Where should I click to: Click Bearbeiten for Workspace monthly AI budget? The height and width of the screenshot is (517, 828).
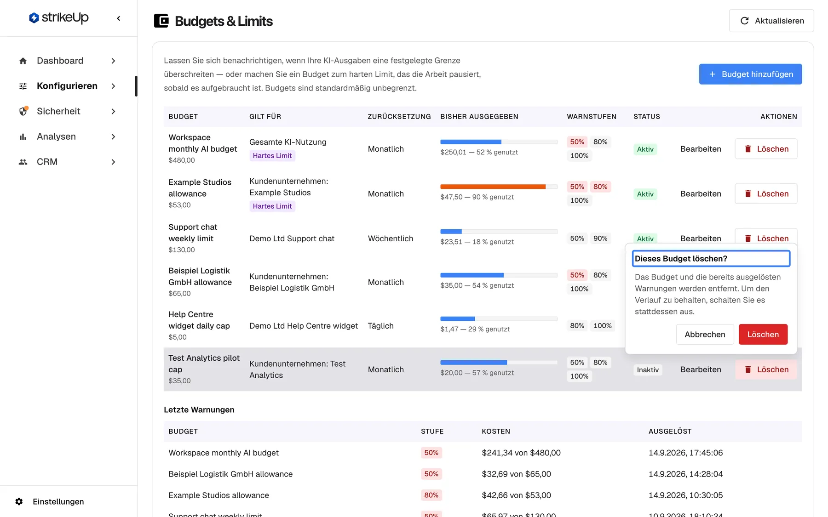click(701, 149)
